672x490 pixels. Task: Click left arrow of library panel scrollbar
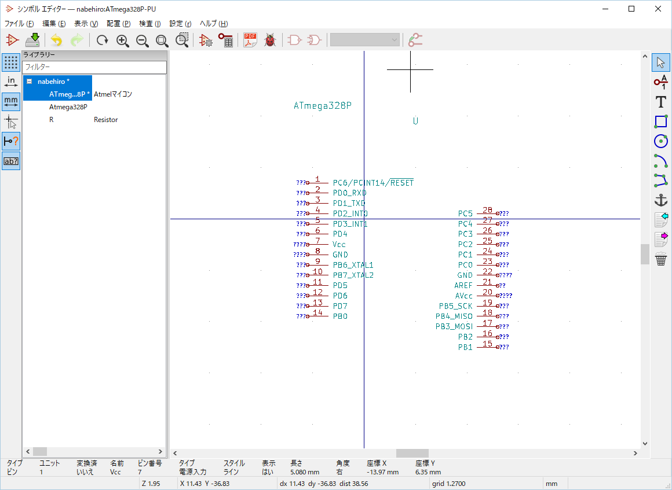coord(28,451)
